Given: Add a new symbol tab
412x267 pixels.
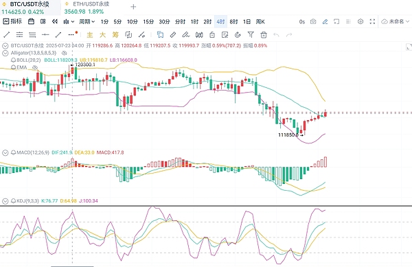Looking at the screenshot, I should tap(133, 7).
